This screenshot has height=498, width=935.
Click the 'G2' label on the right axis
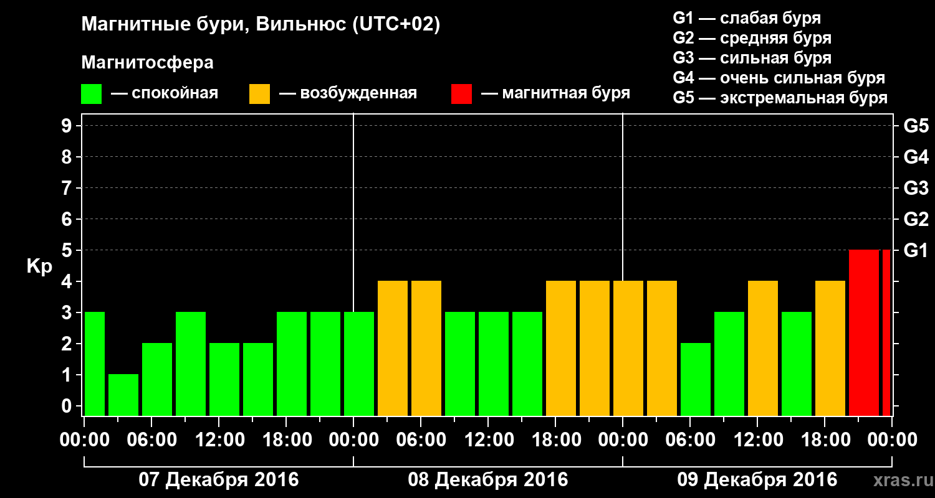pyautogui.click(x=916, y=219)
